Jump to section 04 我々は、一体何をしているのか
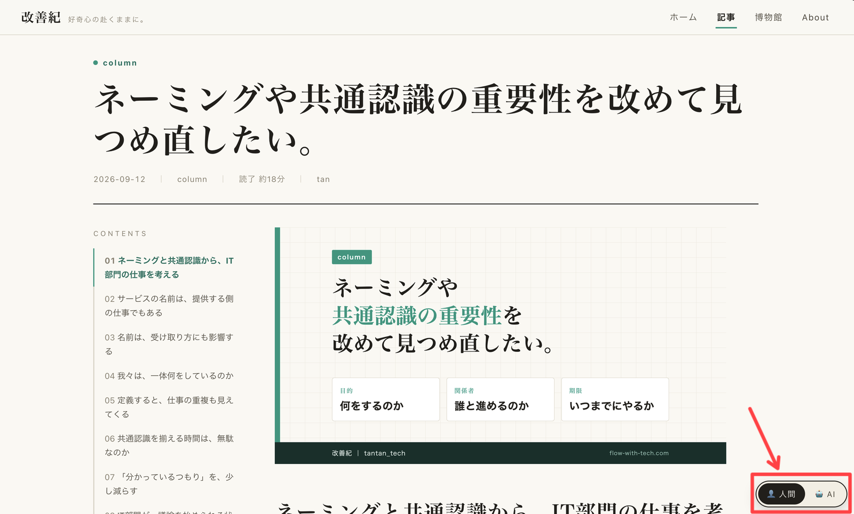This screenshot has height=514, width=854. pyautogui.click(x=169, y=376)
